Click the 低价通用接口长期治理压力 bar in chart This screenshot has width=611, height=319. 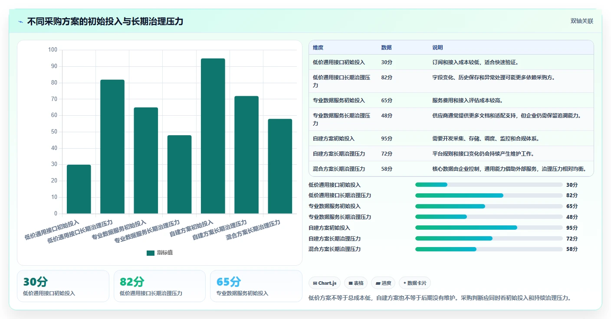(112, 146)
